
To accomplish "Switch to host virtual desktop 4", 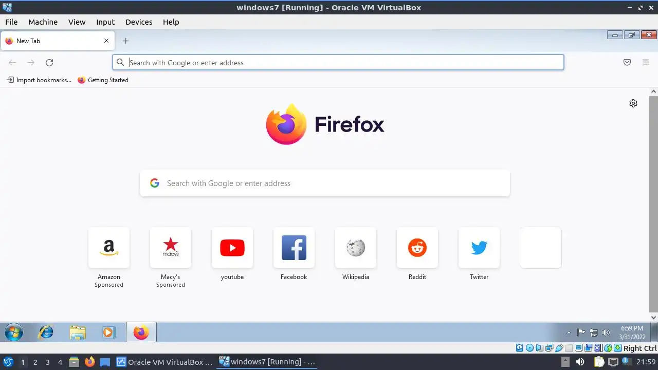I will 60,362.
